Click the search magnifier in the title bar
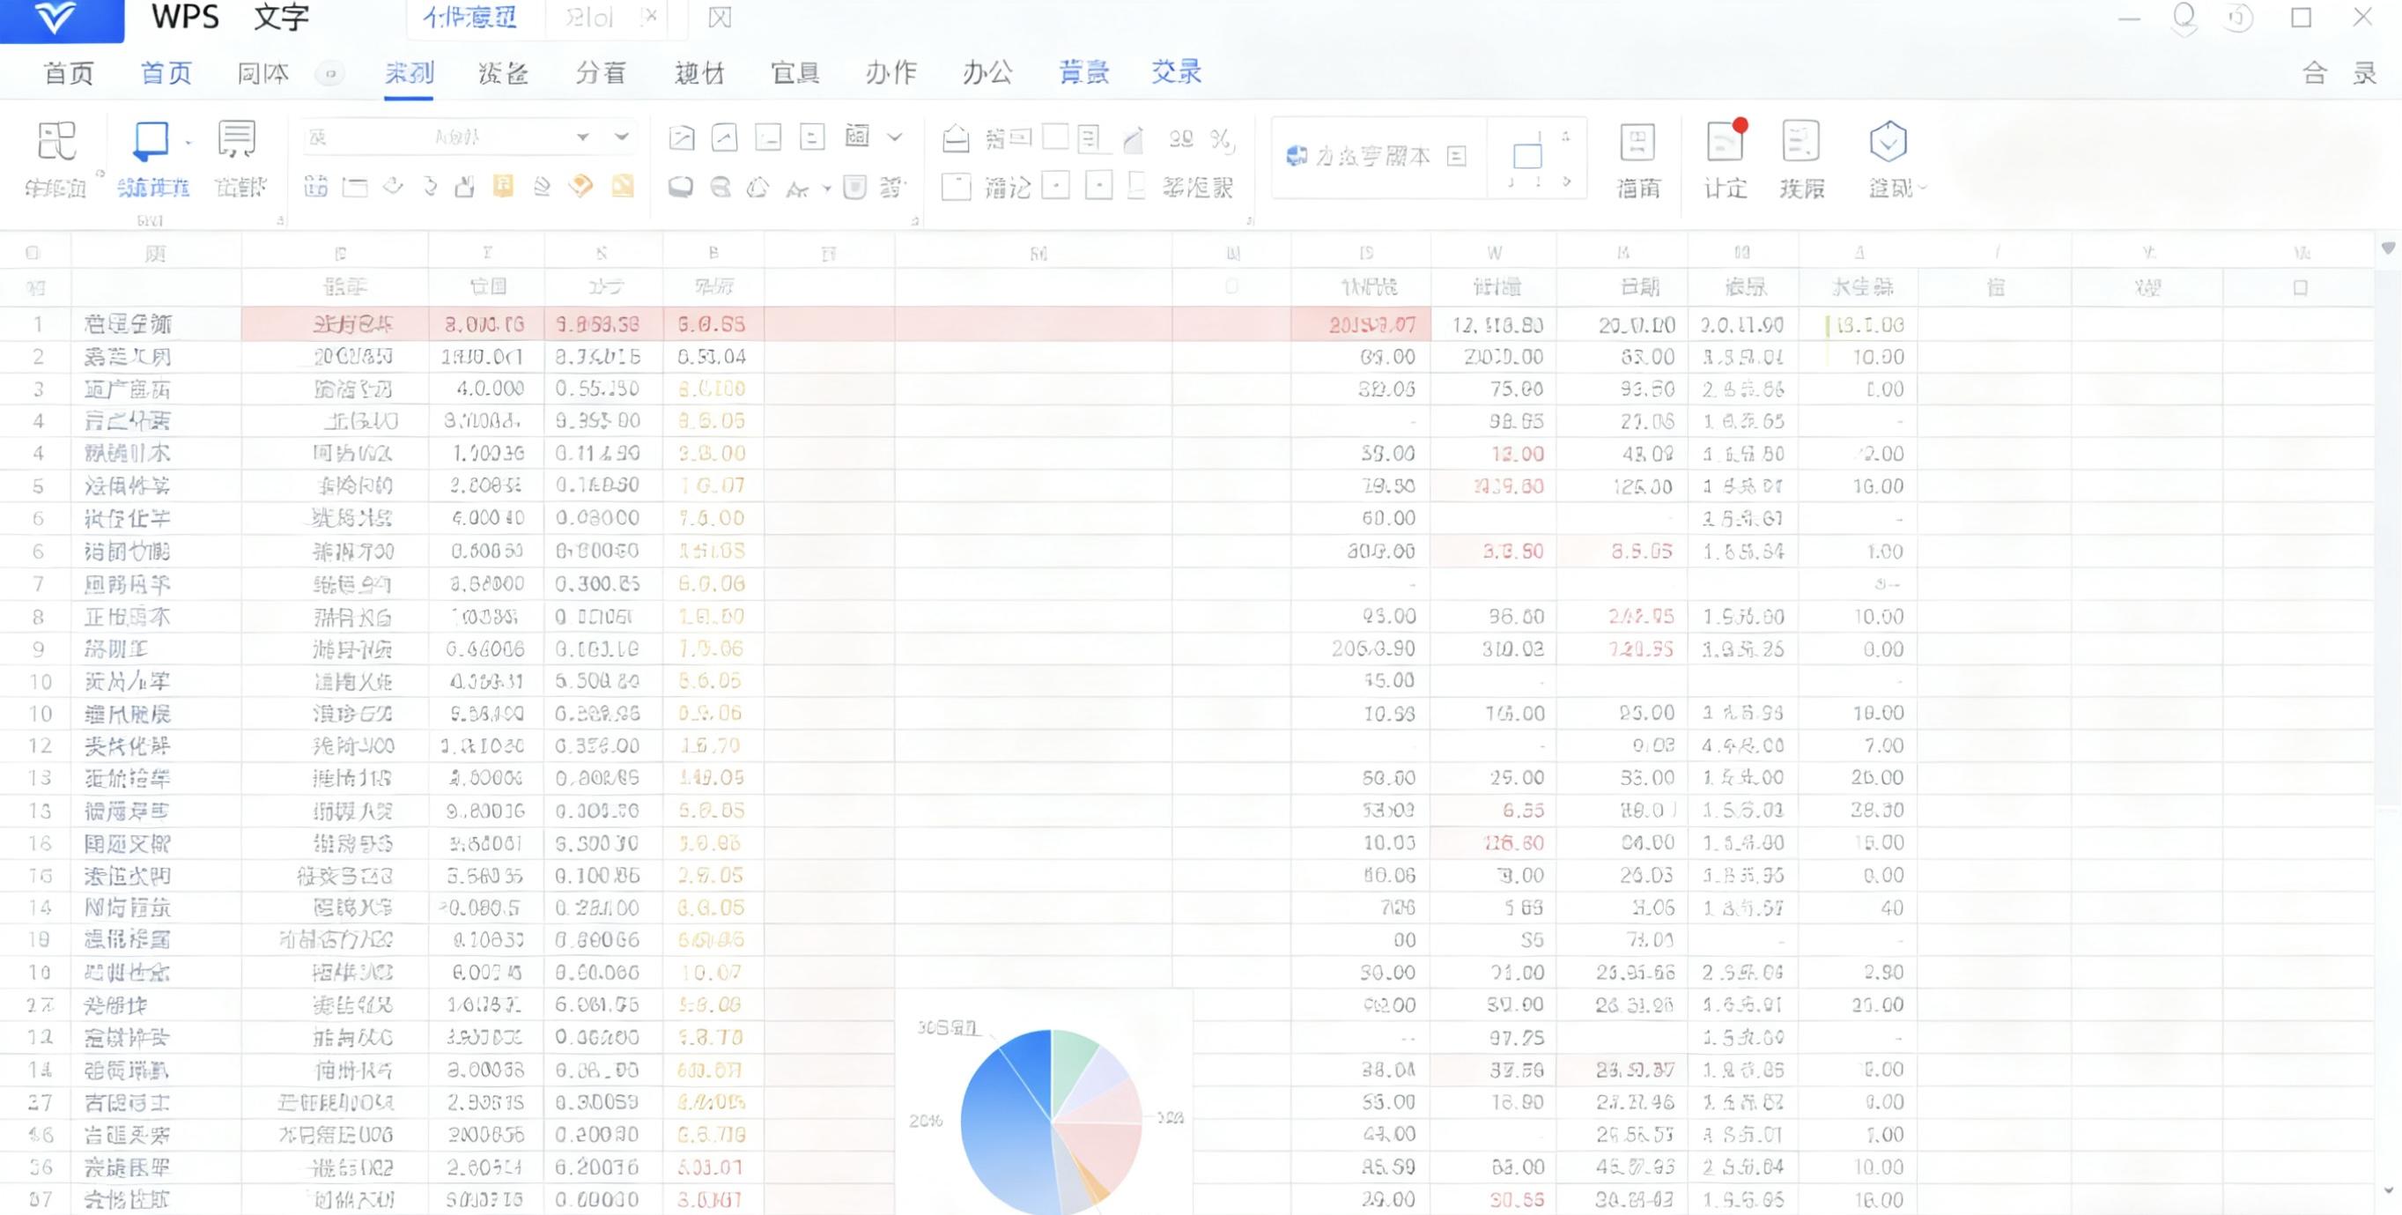 click(x=2182, y=17)
